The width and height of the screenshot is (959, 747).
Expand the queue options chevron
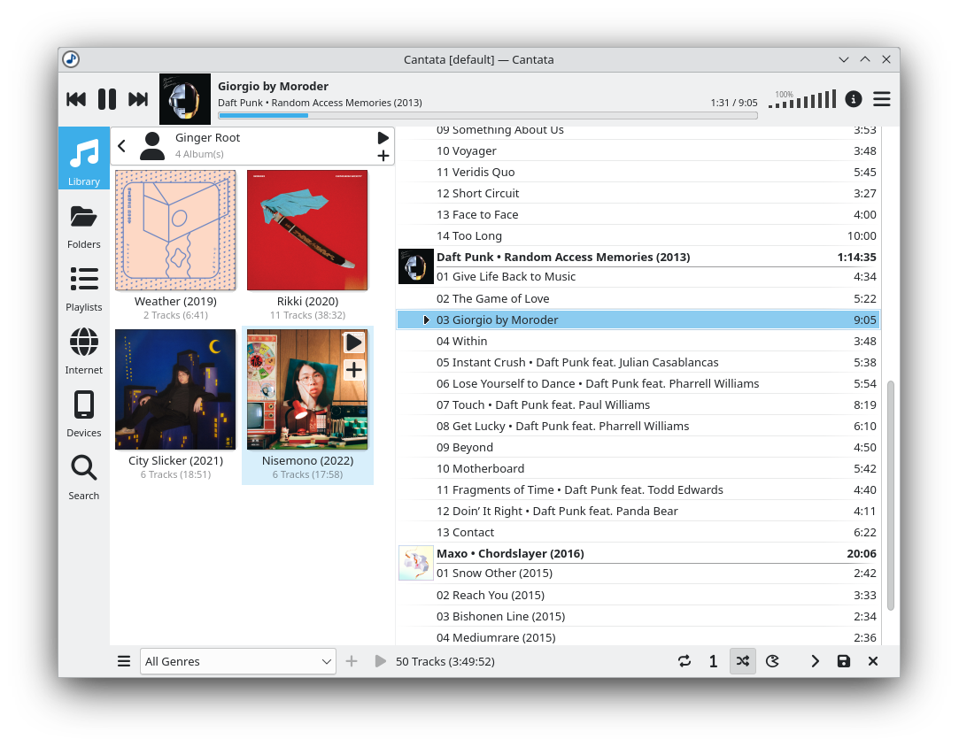815,661
